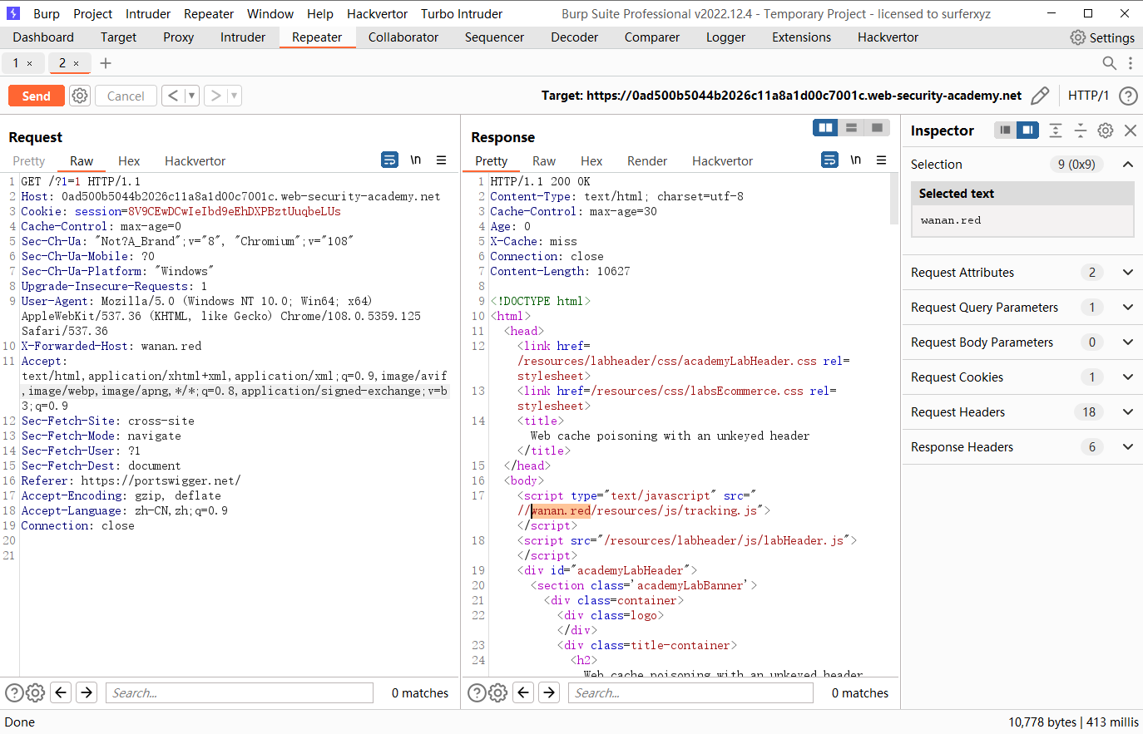Expand Response Headers section

coord(1128,447)
